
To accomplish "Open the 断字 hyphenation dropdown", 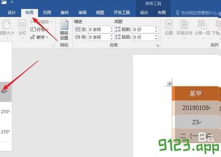I will [39, 37].
